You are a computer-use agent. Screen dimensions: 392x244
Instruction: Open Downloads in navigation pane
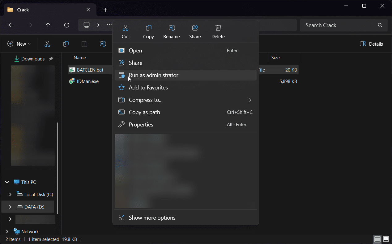(33, 59)
